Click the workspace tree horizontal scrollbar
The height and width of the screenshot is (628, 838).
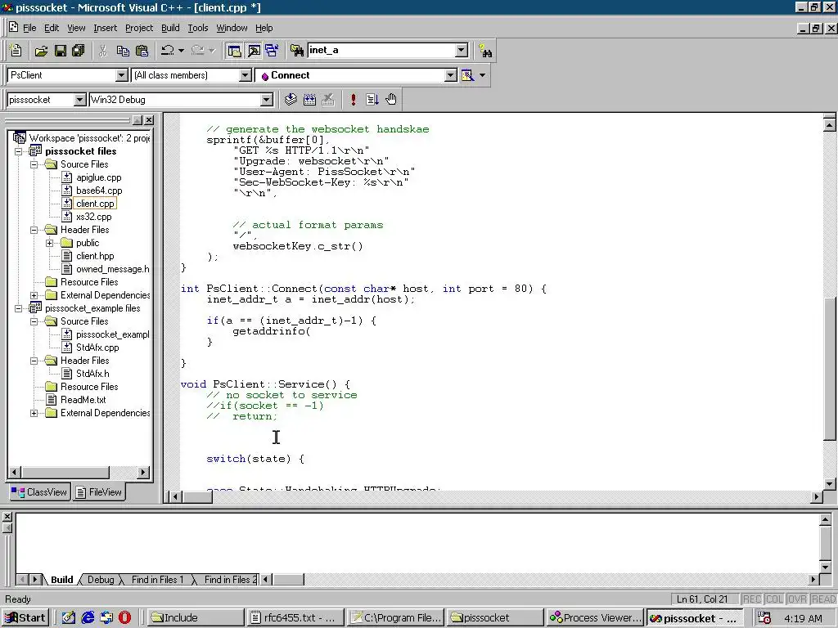coord(79,472)
